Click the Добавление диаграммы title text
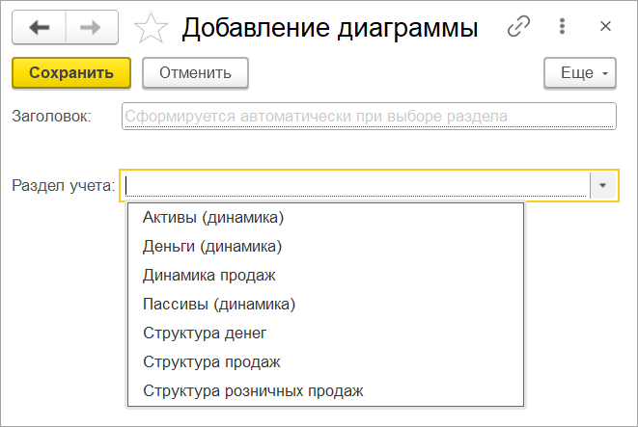Image resolution: width=638 pixels, height=427 pixels. point(330,29)
